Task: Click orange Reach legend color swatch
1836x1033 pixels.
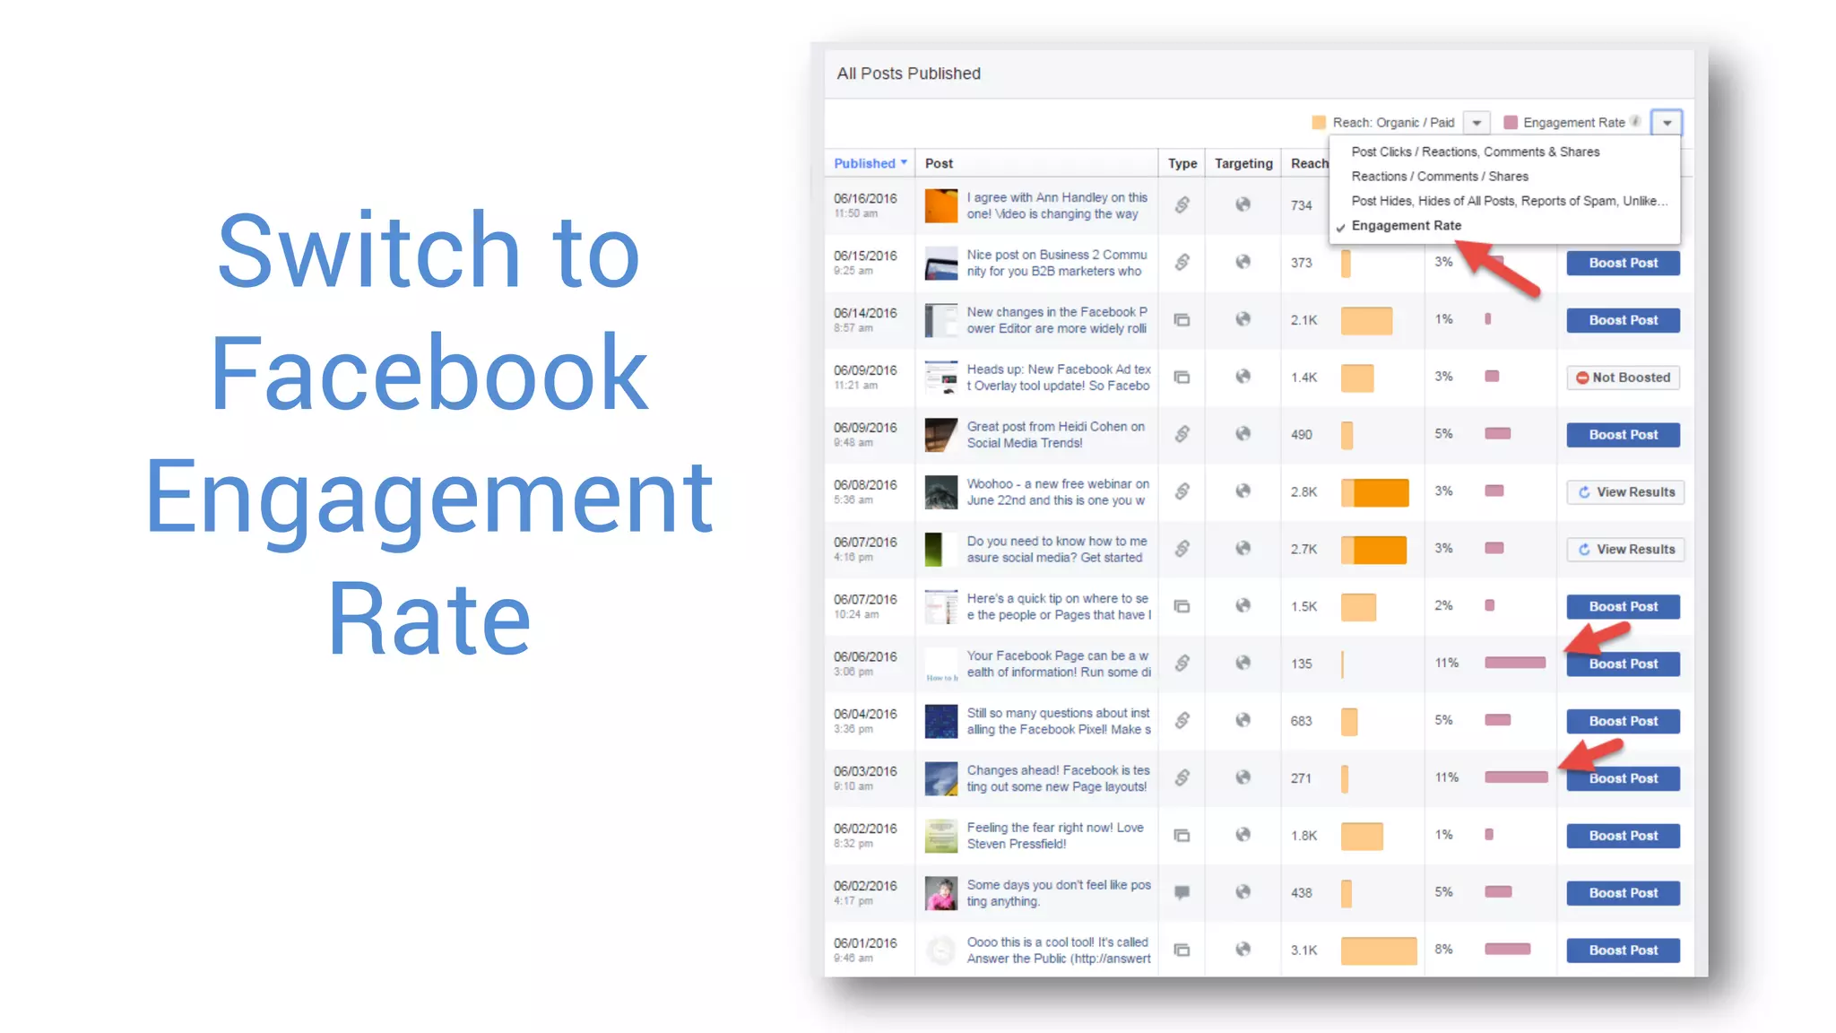Action: [x=1319, y=123]
